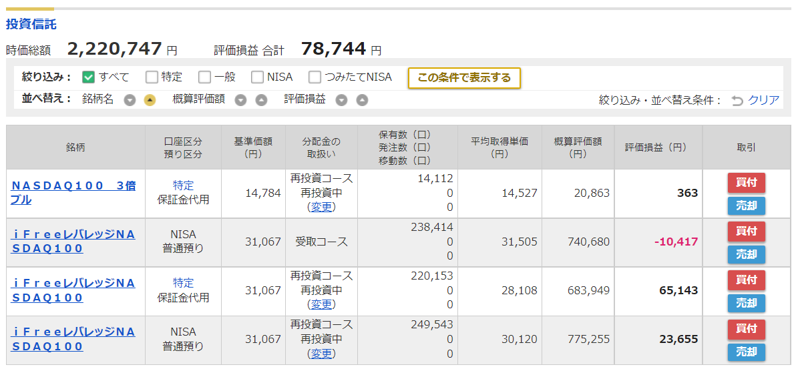Select valuation 740,680 cell
Screen dimensions: 796x373
pos(589,242)
